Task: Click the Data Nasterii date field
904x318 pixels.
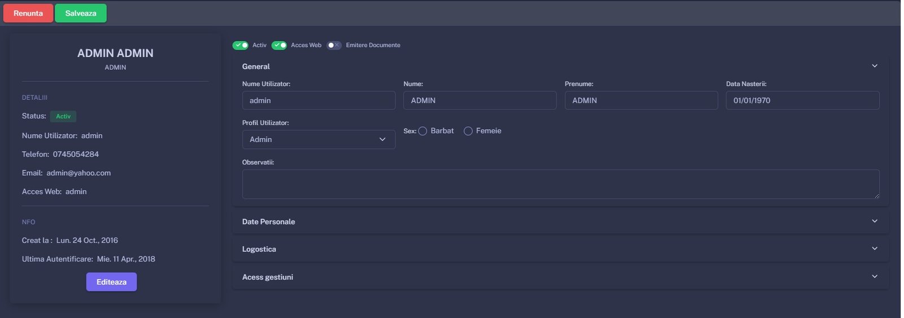Action: [802, 100]
